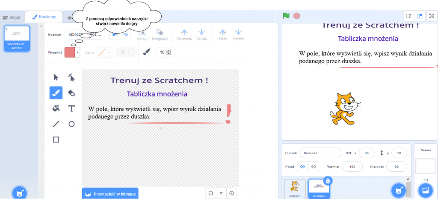Click the sprite list scroll up arrow

pos(408,179)
